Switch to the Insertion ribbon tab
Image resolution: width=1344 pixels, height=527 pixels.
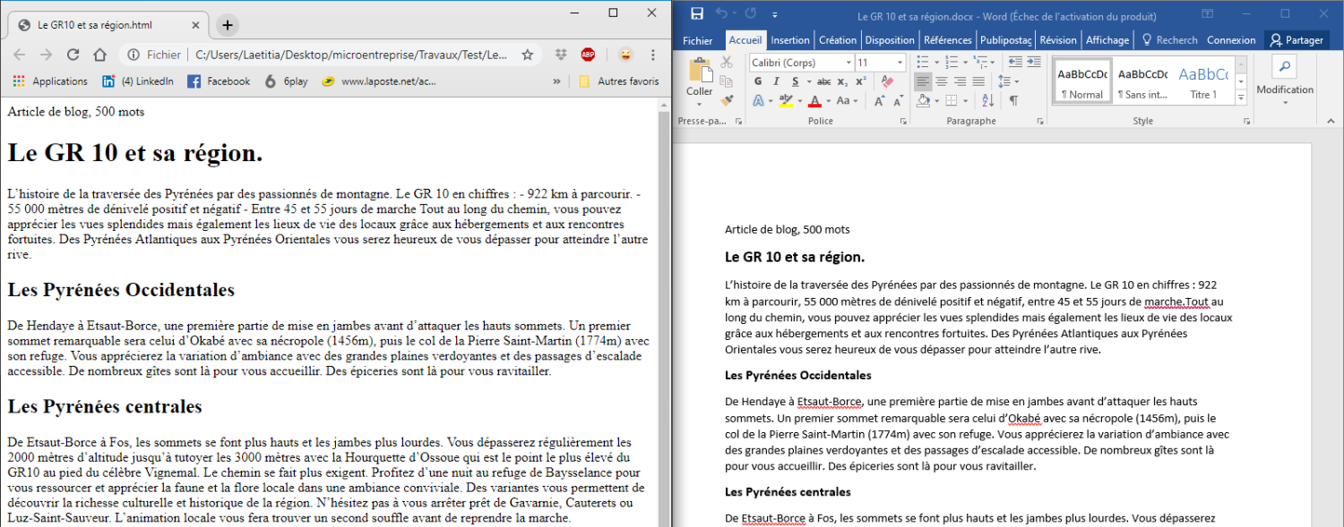coord(789,40)
